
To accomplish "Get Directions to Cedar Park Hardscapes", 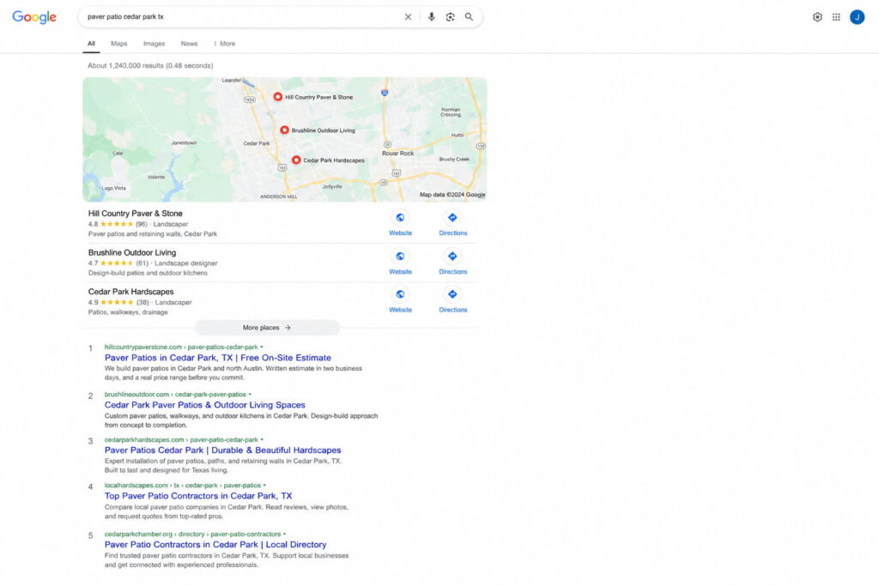I will point(453,300).
